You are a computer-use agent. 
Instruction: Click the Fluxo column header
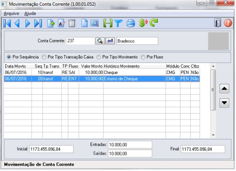tap(73, 66)
